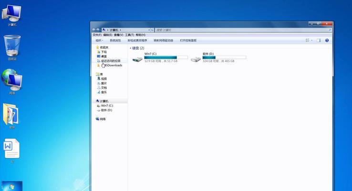Screen dimensions: 352x191
Task: Open the 网络 (Network) desktop icon
Action: point(12,82)
